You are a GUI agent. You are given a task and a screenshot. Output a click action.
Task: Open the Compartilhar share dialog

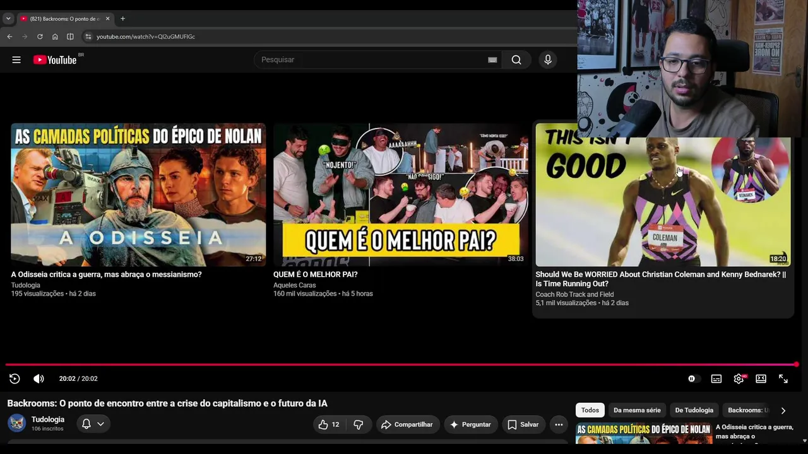408,424
